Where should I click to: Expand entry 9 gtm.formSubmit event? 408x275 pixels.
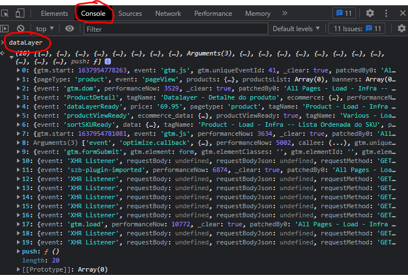(18, 152)
